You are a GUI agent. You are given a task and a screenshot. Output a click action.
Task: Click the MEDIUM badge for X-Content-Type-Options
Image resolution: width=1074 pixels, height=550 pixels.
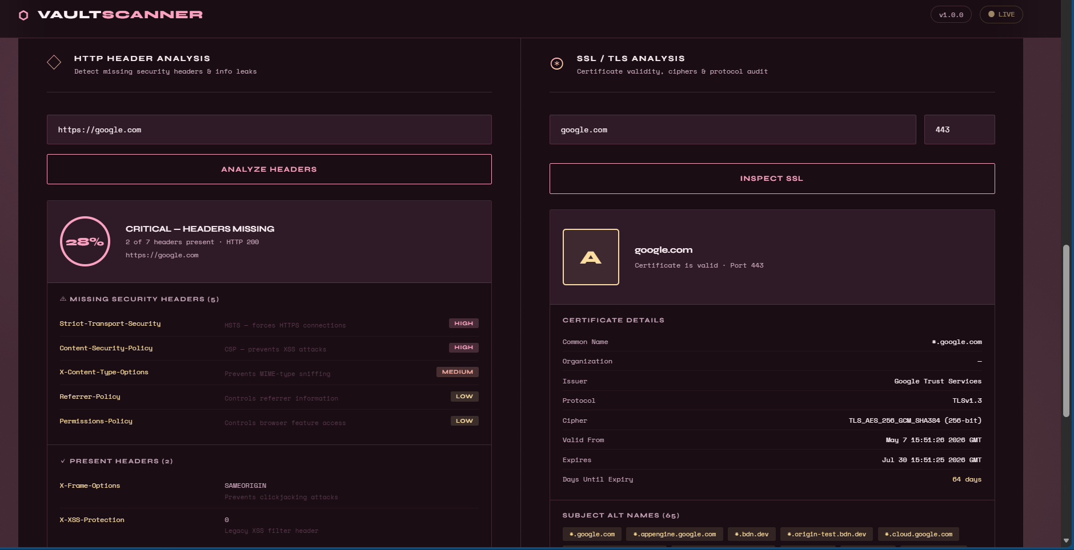(x=458, y=372)
